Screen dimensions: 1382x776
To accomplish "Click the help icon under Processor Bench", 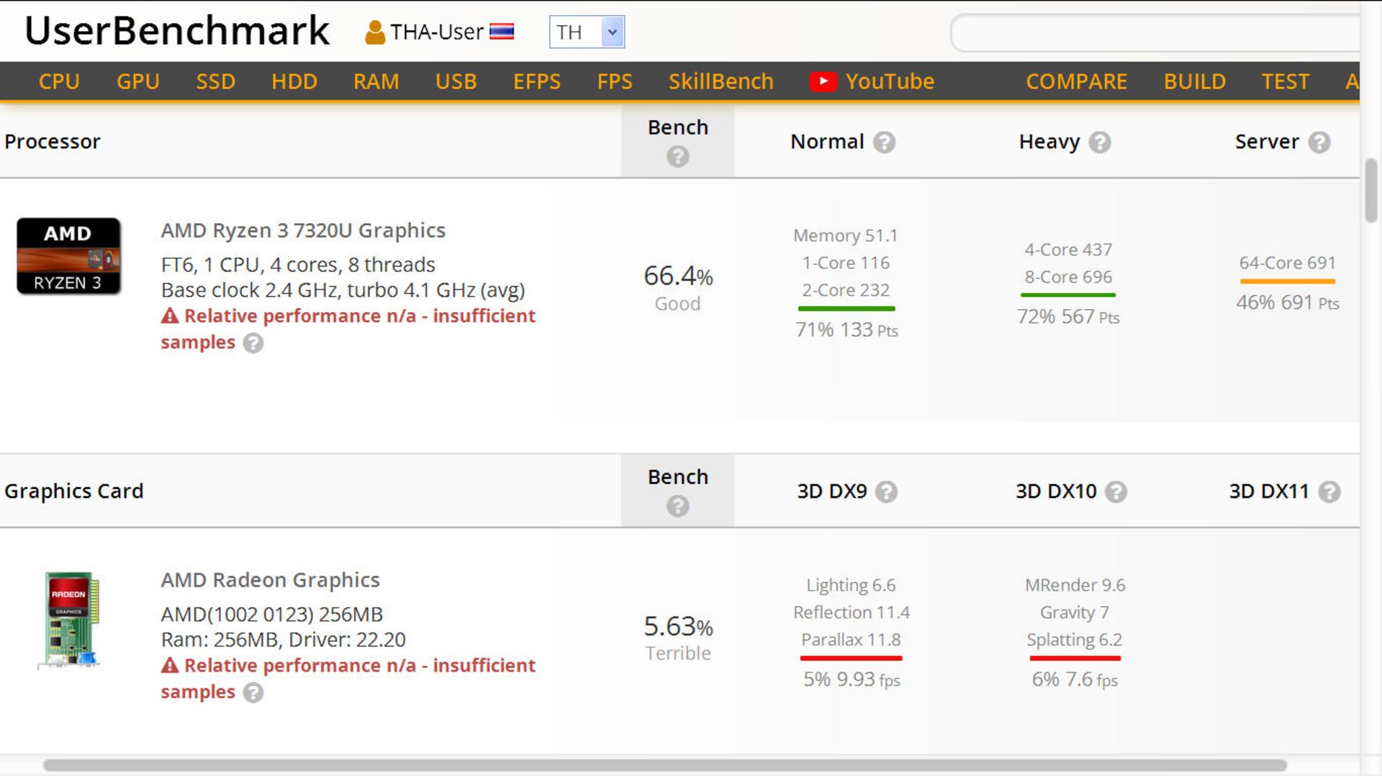I will [x=677, y=156].
